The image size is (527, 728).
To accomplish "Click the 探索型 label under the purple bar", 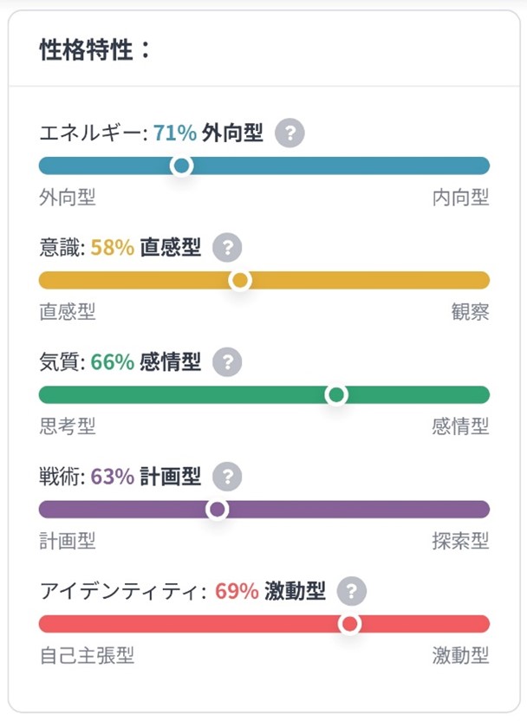I will (460, 542).
